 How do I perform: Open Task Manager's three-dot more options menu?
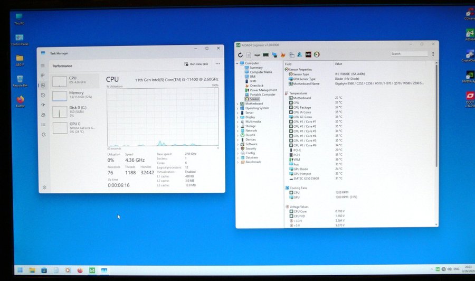pos(217,64)
